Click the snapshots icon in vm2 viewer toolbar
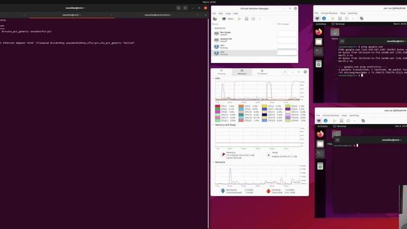 (x=363, y=121)
